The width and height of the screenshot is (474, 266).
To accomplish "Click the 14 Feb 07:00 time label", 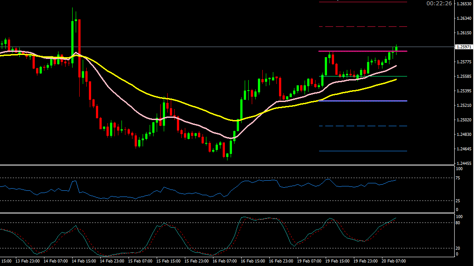I will pos(55,261).
